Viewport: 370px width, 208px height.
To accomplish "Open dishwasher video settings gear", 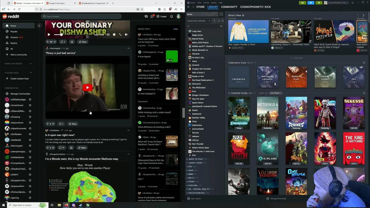I will point(114,35).
